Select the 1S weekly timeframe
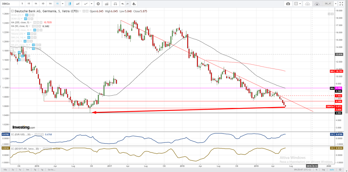The width and height of the screenshot is (348, 172). [57, 4]
